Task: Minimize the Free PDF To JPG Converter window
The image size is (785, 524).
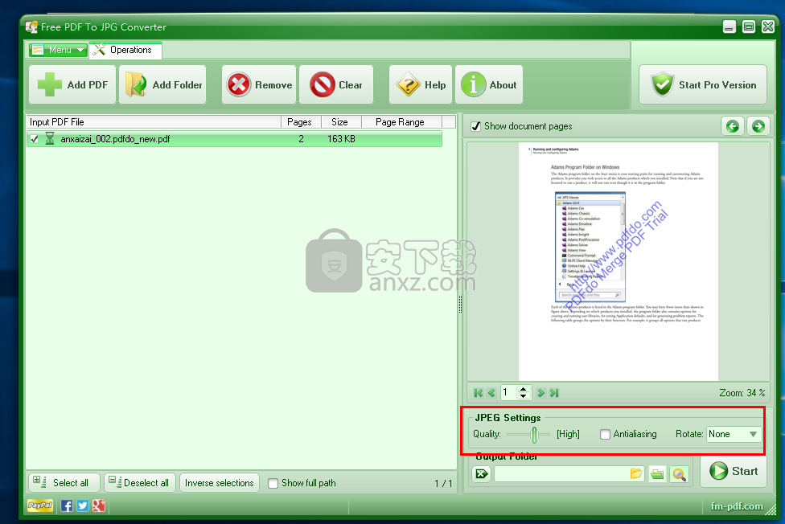Action: click(729, 27)
